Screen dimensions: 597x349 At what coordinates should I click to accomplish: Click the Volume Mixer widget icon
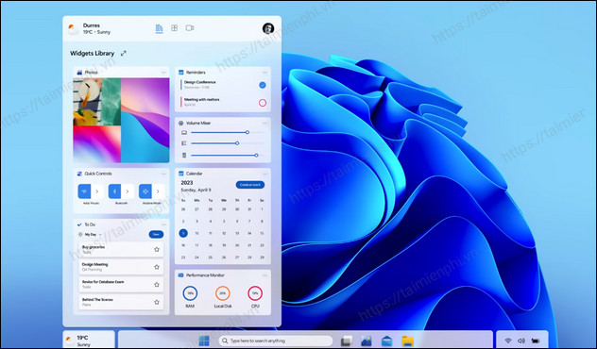pyautogui.click(x=180, y=124)
